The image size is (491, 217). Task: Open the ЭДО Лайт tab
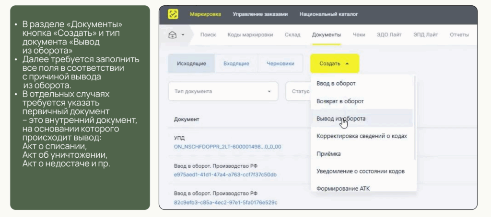point(389,35)
